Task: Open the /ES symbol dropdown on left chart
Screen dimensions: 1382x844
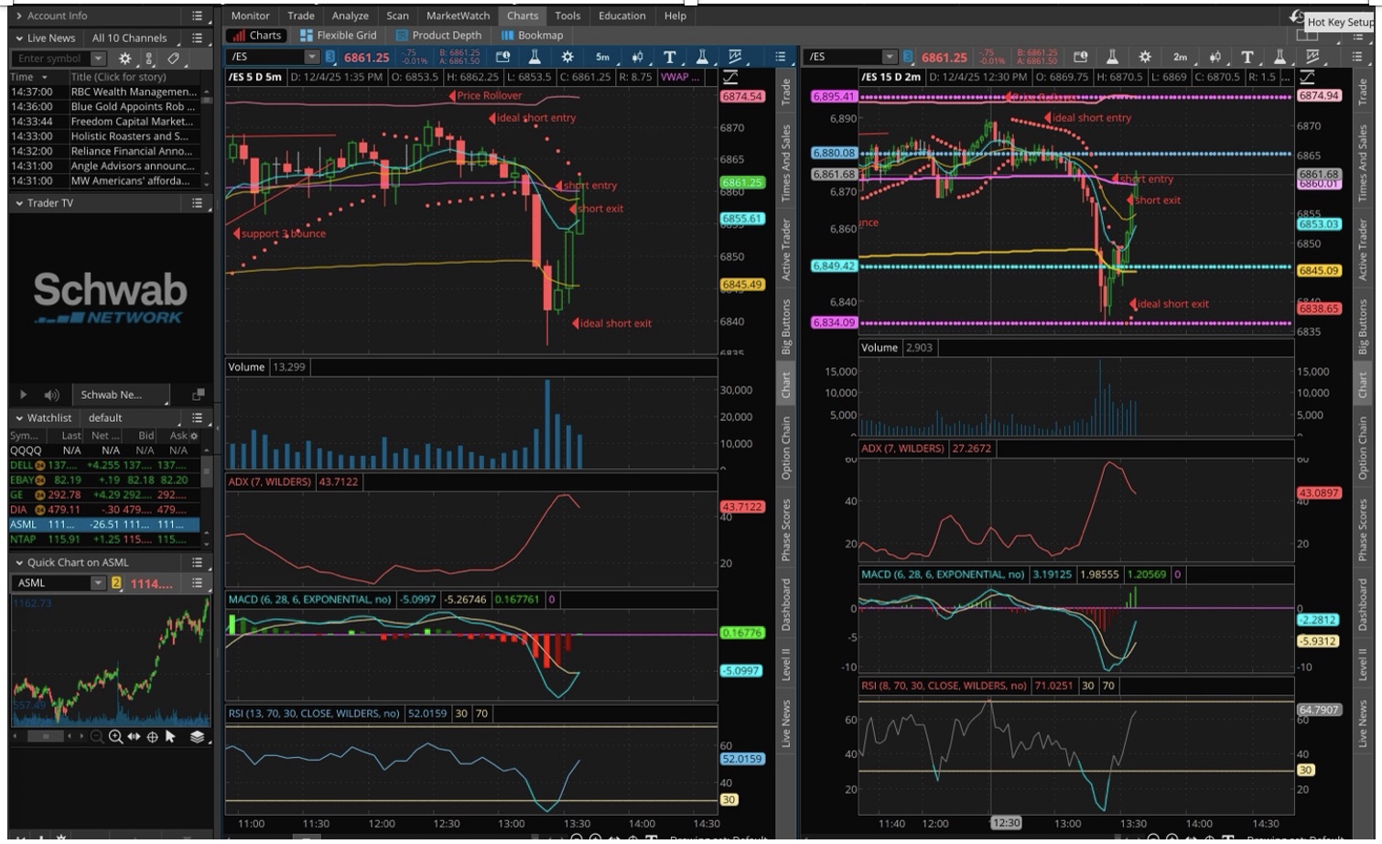Action: pyautogui.click(x=312, y=57)
